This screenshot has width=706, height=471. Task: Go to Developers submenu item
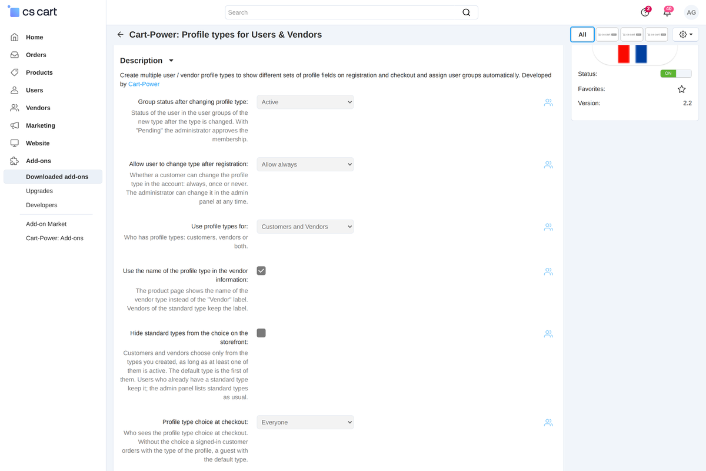42,205
